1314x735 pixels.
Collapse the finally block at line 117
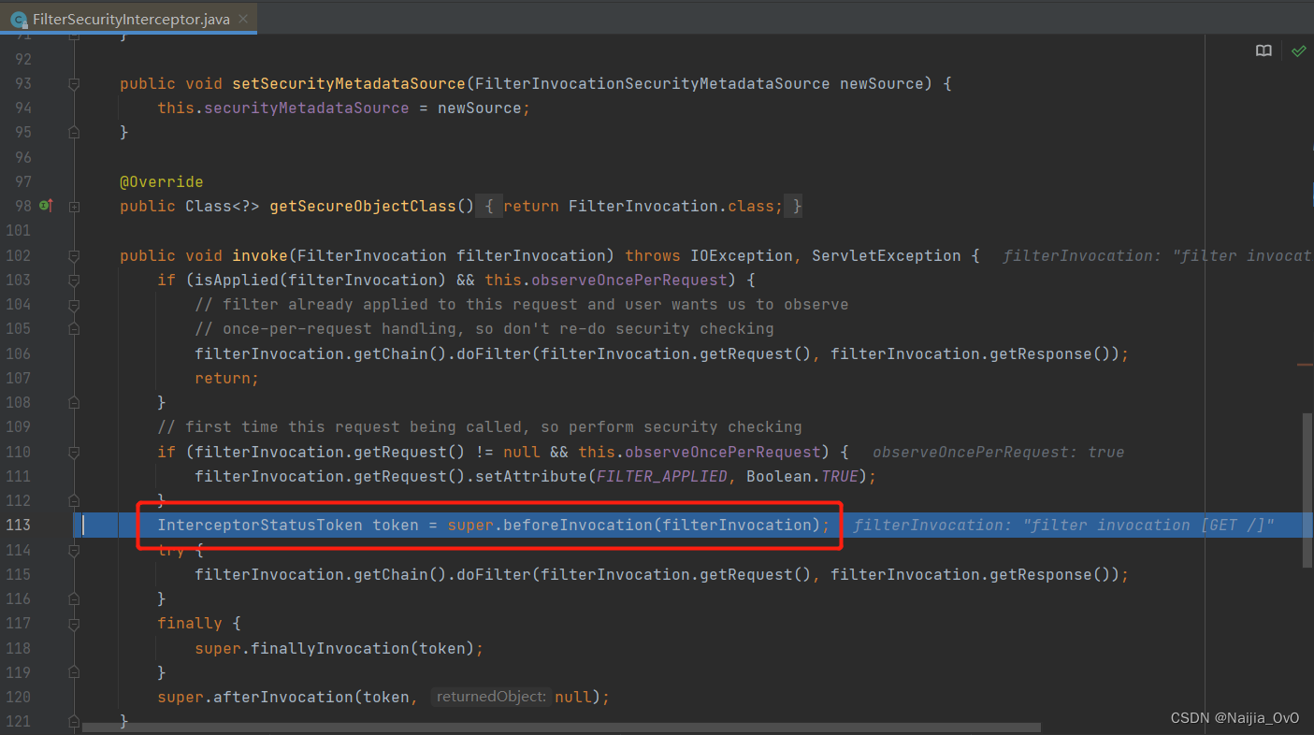[x=74, y=624]
